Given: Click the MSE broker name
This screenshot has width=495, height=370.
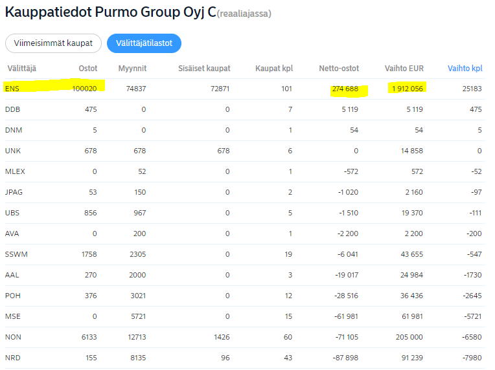Looking at the screenshot, I should point(12,316).
